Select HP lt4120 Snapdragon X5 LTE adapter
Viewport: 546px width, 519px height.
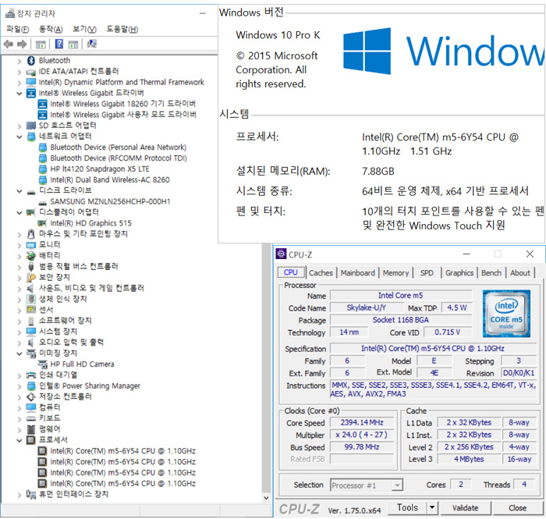click(x=100, y=169)
